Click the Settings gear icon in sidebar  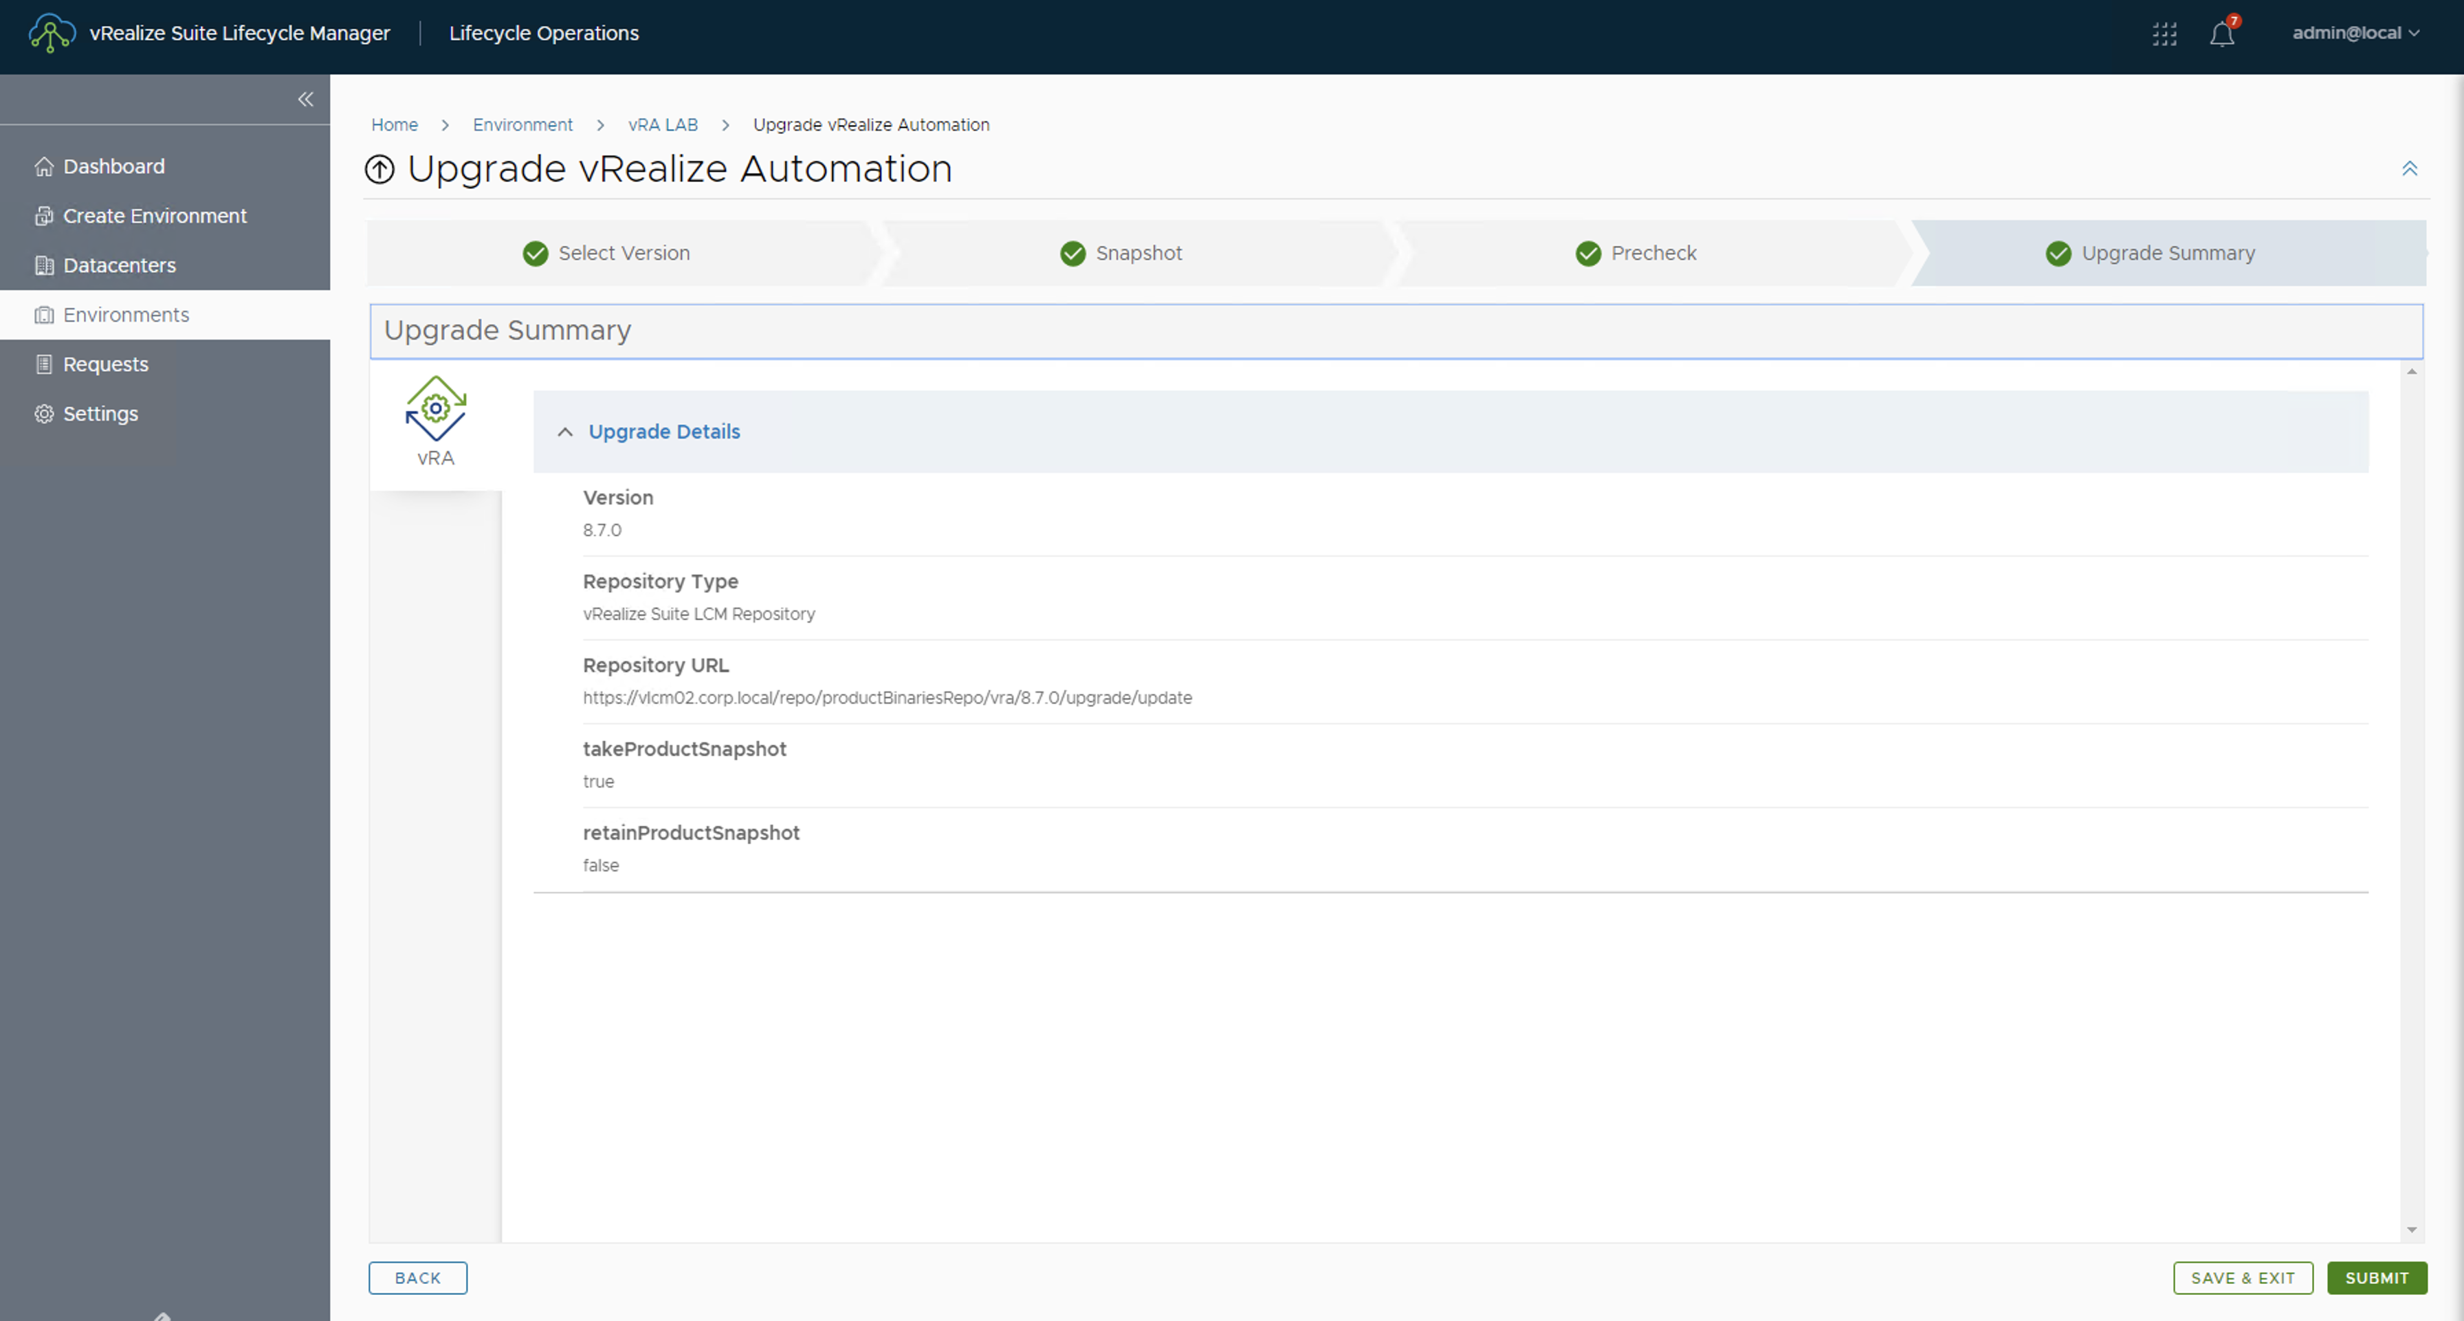click(x=44, y=414)
